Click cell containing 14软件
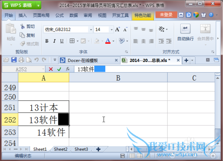 pos(44,132)
